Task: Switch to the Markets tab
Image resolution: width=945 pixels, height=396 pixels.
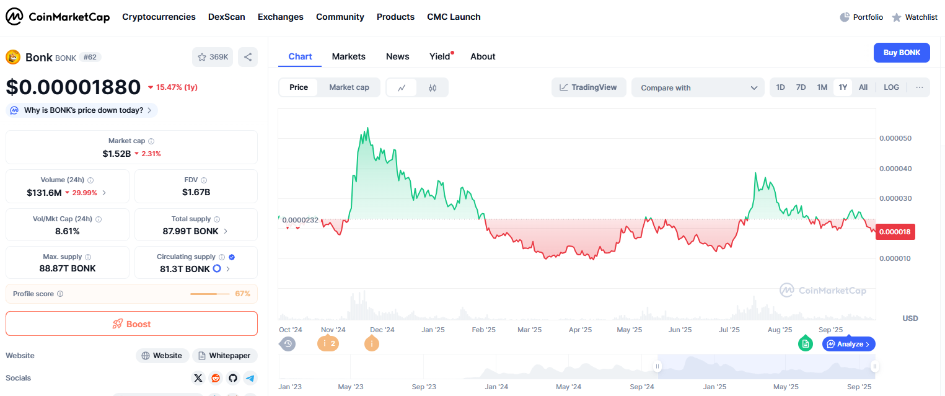Action: (x=348, y=56)
